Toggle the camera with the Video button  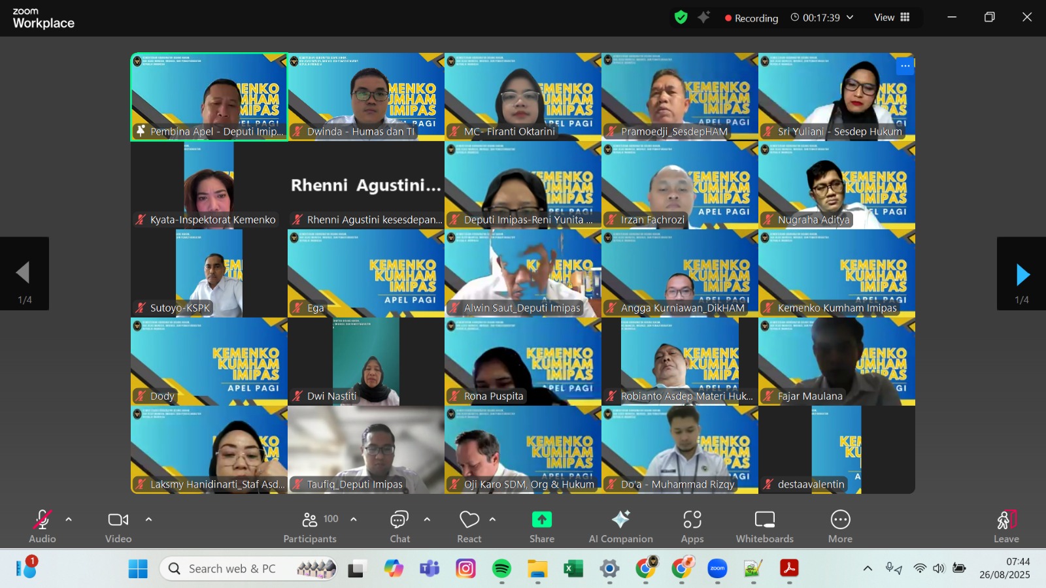118,527
